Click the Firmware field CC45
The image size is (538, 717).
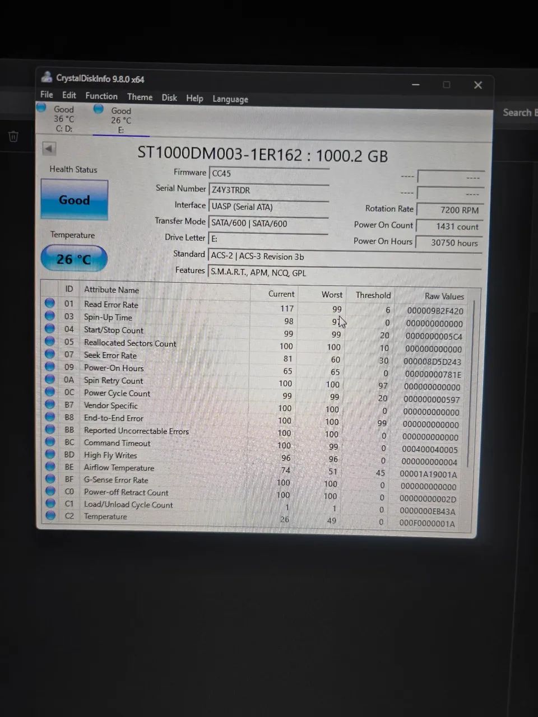269,174
